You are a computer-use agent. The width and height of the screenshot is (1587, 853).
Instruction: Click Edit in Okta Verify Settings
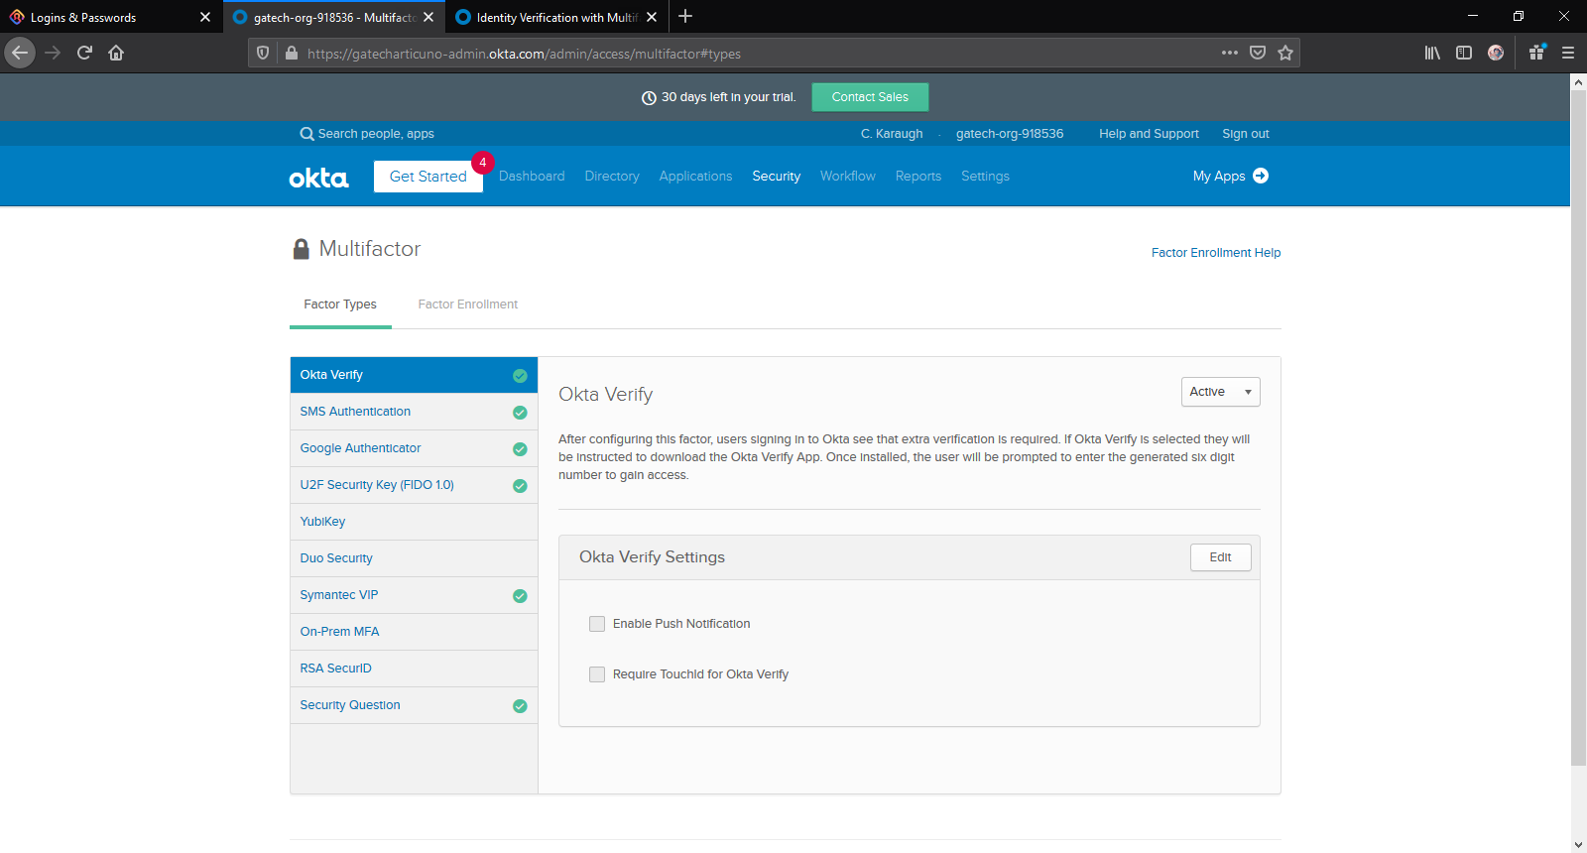click(x=1220, y=557)
